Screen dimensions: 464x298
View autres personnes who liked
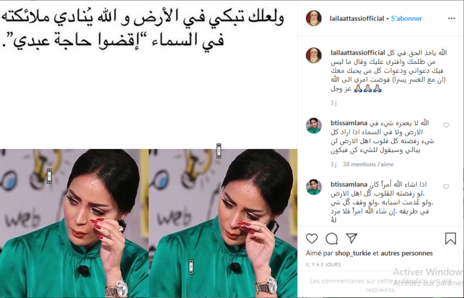click(x=406, y=253)
